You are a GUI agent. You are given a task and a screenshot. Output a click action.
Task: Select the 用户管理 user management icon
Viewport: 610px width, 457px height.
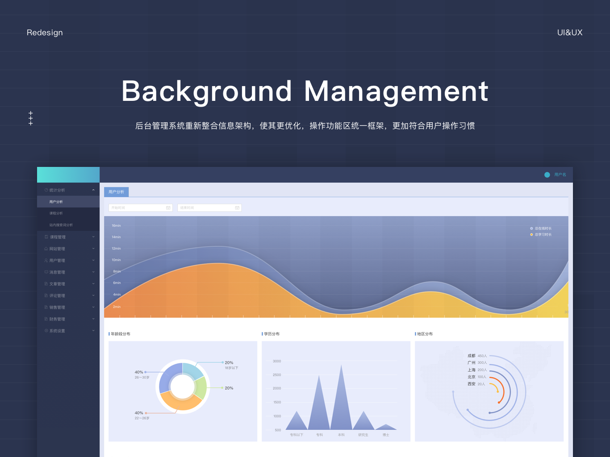pyautogui.click(x=46, y=260)
